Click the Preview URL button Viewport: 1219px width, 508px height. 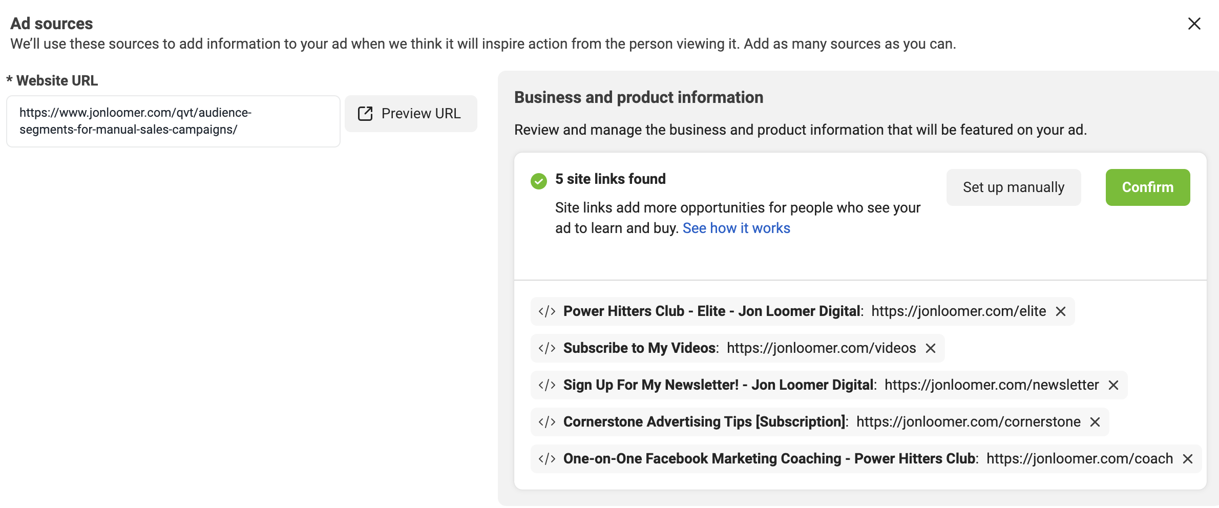411,114
